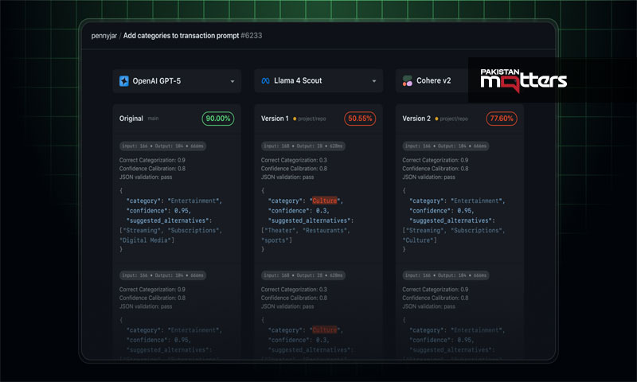Click the Llama 4 Scout Meta icon
This screenshot has height=382, width=637.
click(x=265, y=81)
